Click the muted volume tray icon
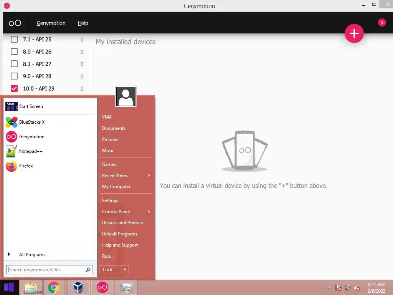Screen dimensions: 393x295 click(x=357, y=288)
